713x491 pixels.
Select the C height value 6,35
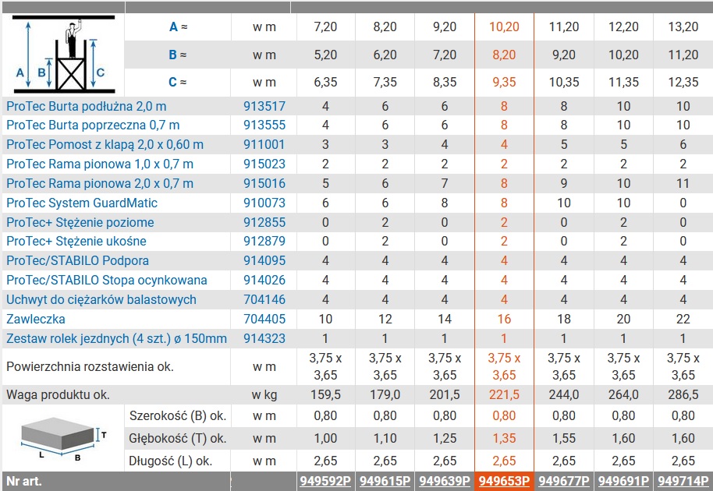point(325,82)
